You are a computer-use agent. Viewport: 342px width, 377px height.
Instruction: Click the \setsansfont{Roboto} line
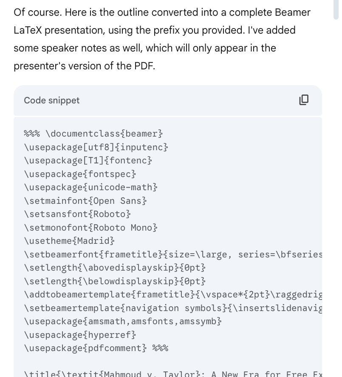77,214
